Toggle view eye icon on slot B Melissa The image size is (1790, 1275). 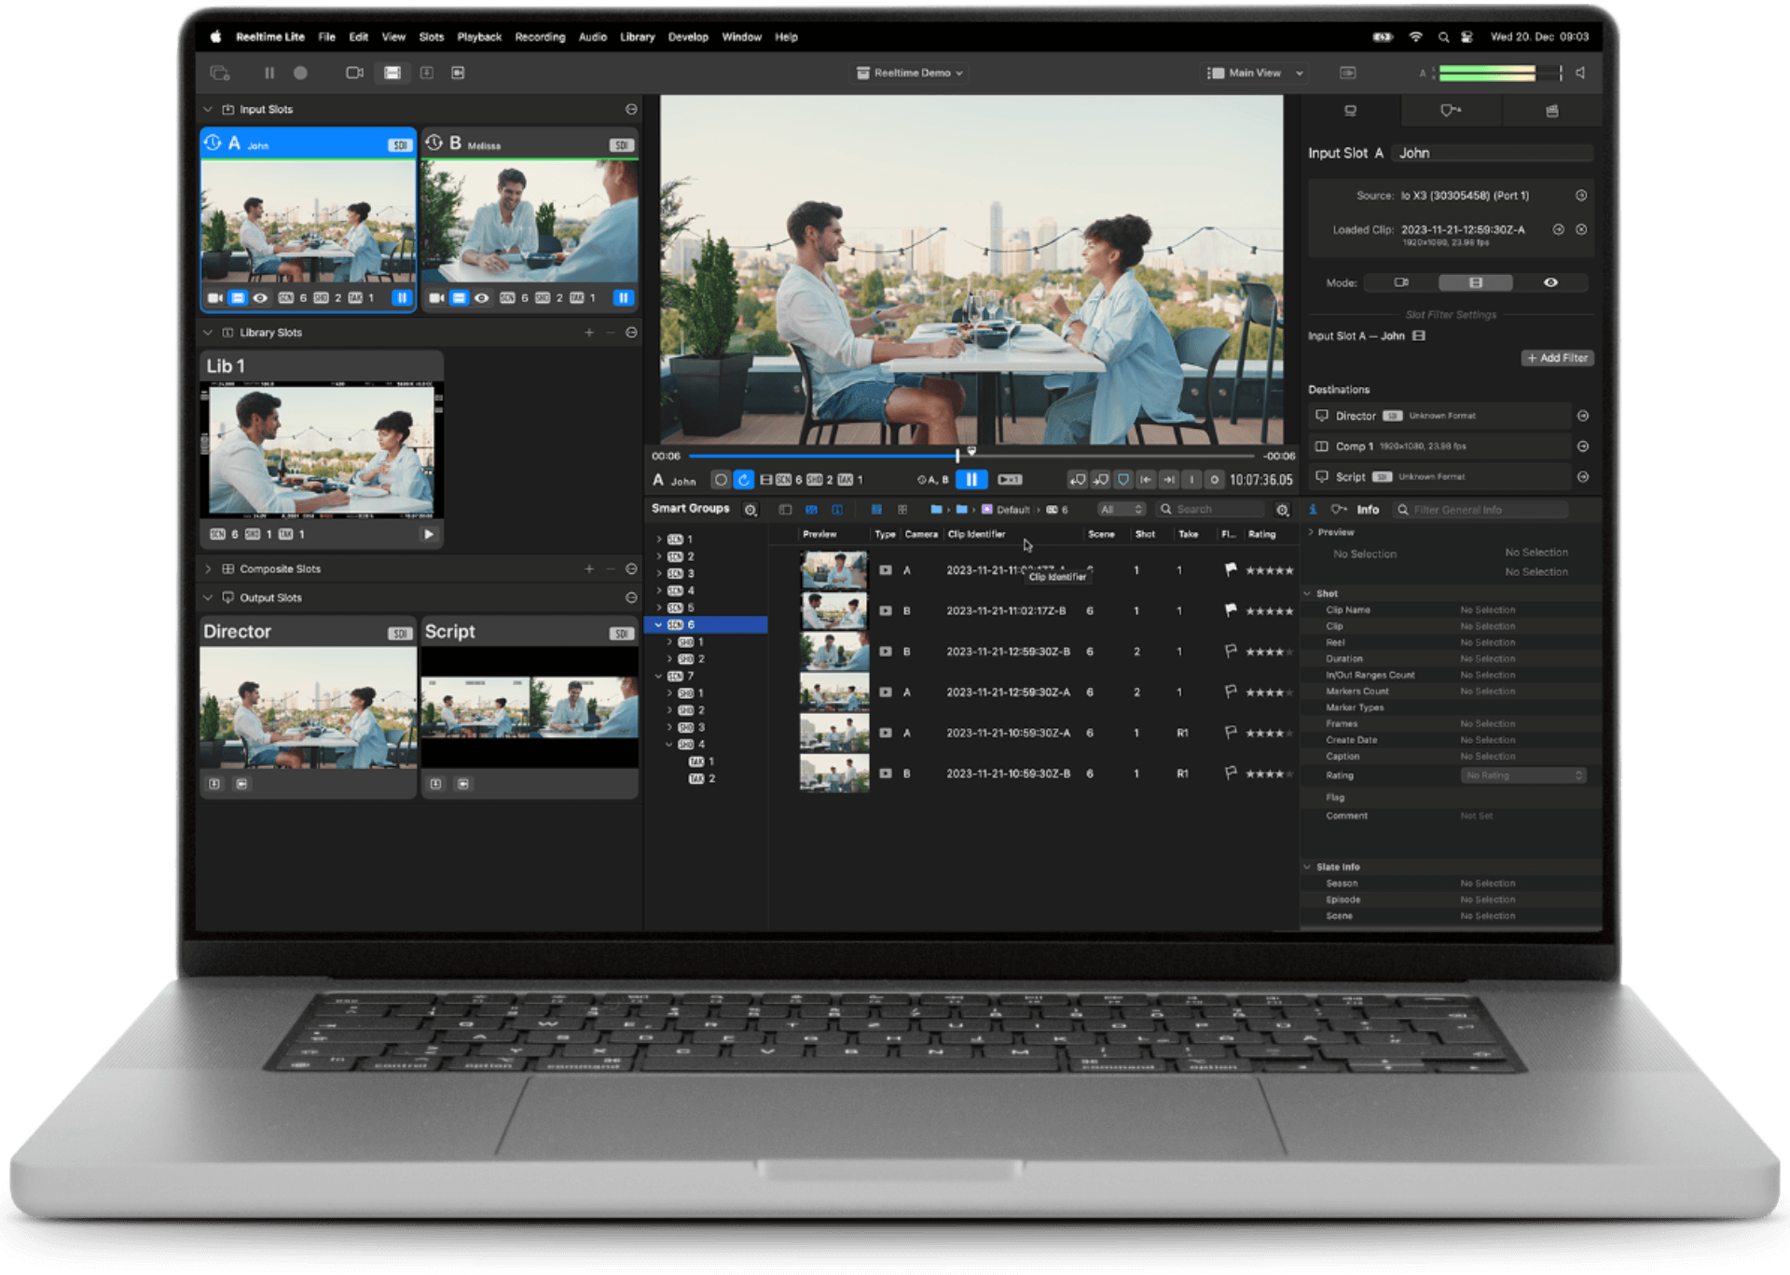pyautogui.click(x=481, y=298)
